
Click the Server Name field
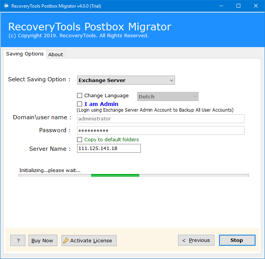pos(109,148)
